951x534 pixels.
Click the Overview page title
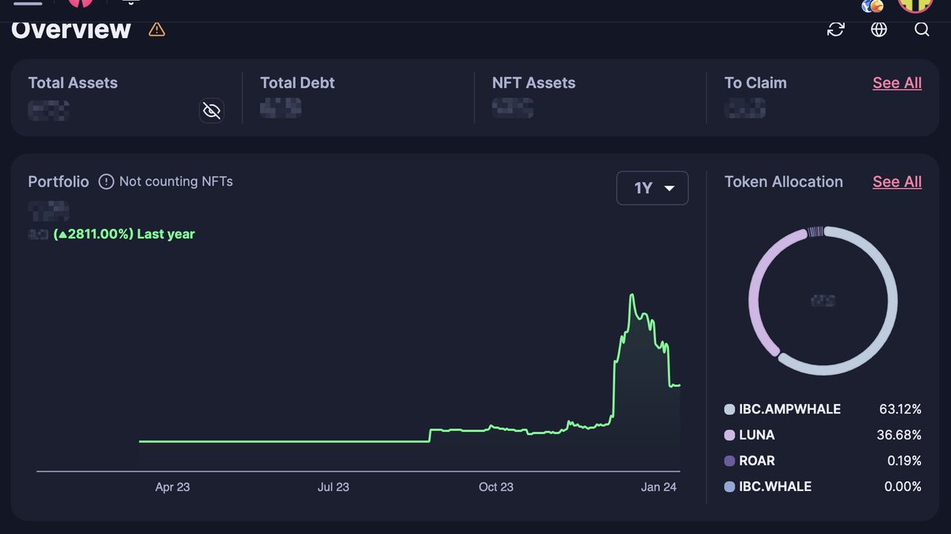point(71,29)
